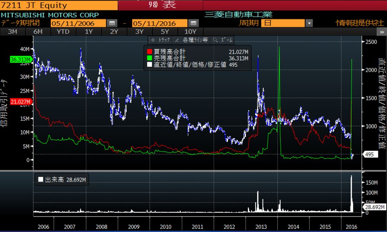Viewport: 387px width, 232px height.
Task: Switch to the 3Y range tab
Action: [x=139, y=32]
